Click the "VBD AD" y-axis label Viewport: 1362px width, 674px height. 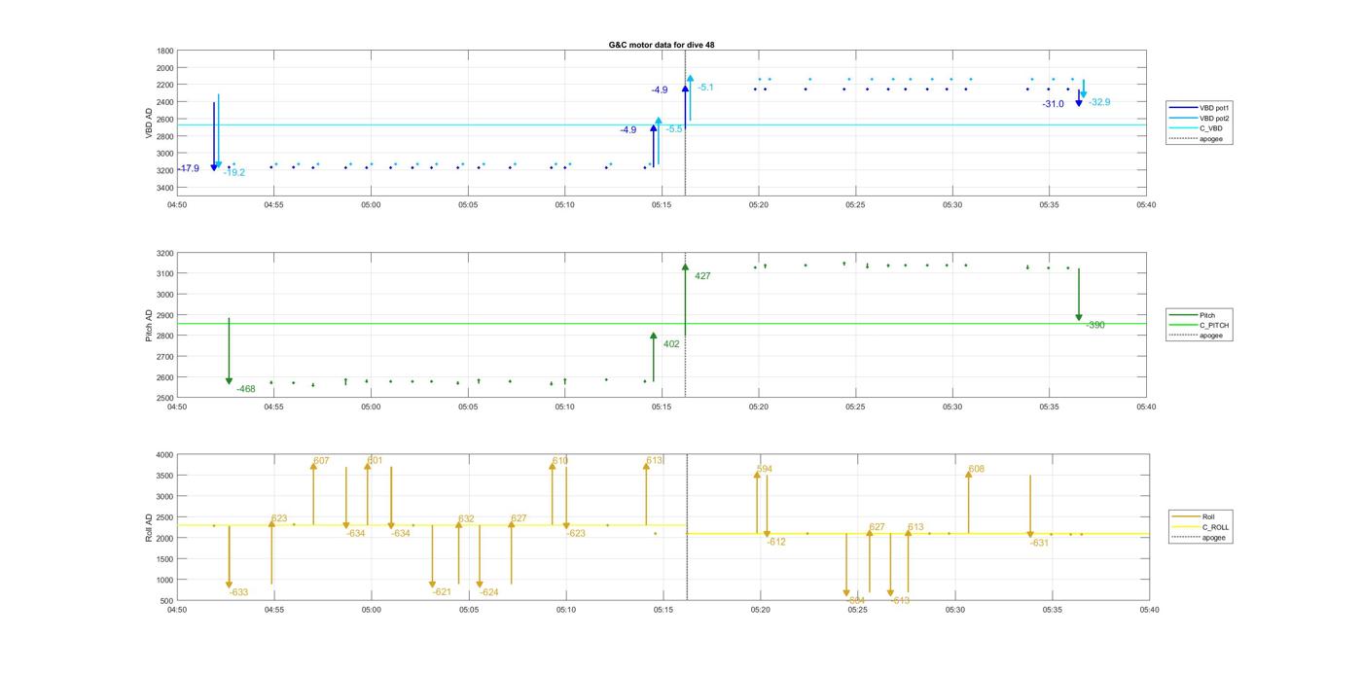point(149,122)
